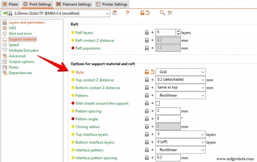This screenshot has width=257, height=162.
Task: Open the print preset dropdown 0.20mm QUALITY
Action: [55, 13]
